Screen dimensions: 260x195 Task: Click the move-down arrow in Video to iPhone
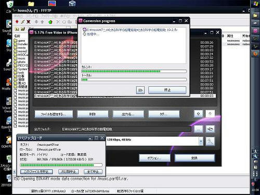(x=210, y=114)
